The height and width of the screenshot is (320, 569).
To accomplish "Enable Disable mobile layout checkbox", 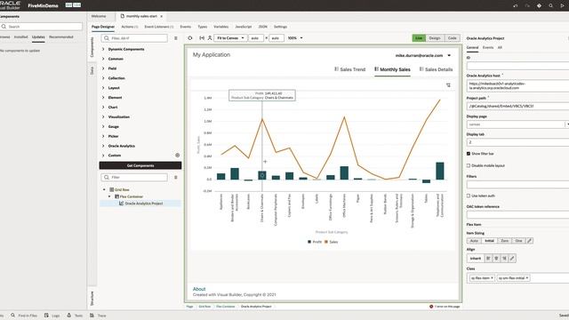I will click(469, 165).
